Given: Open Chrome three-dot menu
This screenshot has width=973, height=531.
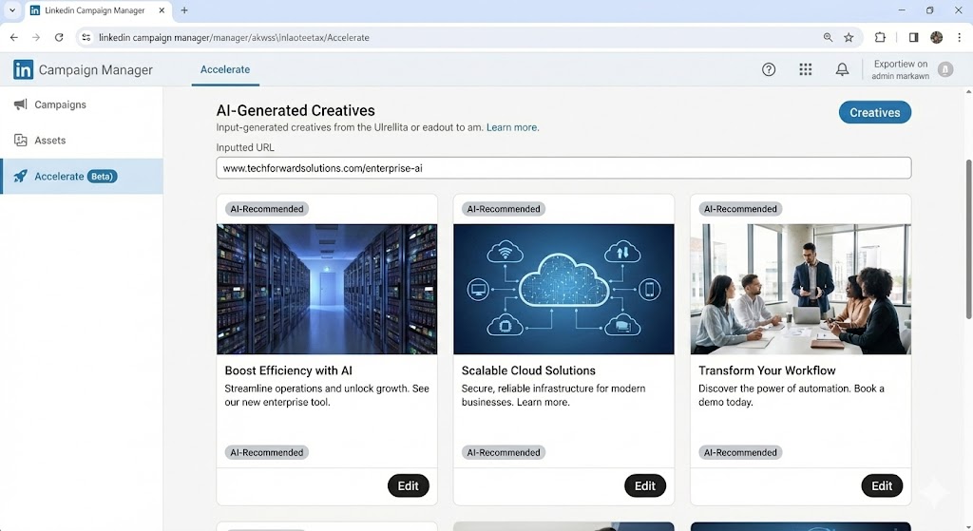Looking at the screenshot, I should click(959, 37).
